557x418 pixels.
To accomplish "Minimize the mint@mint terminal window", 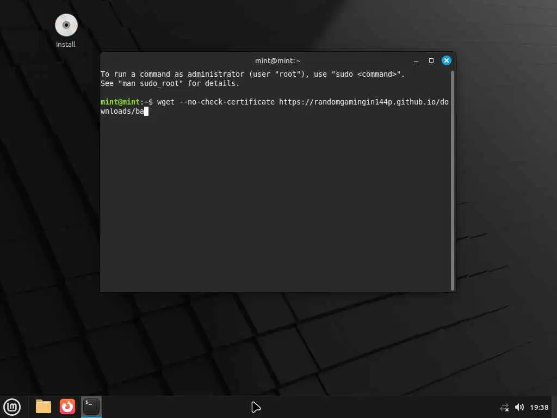I will click(416, 61).
